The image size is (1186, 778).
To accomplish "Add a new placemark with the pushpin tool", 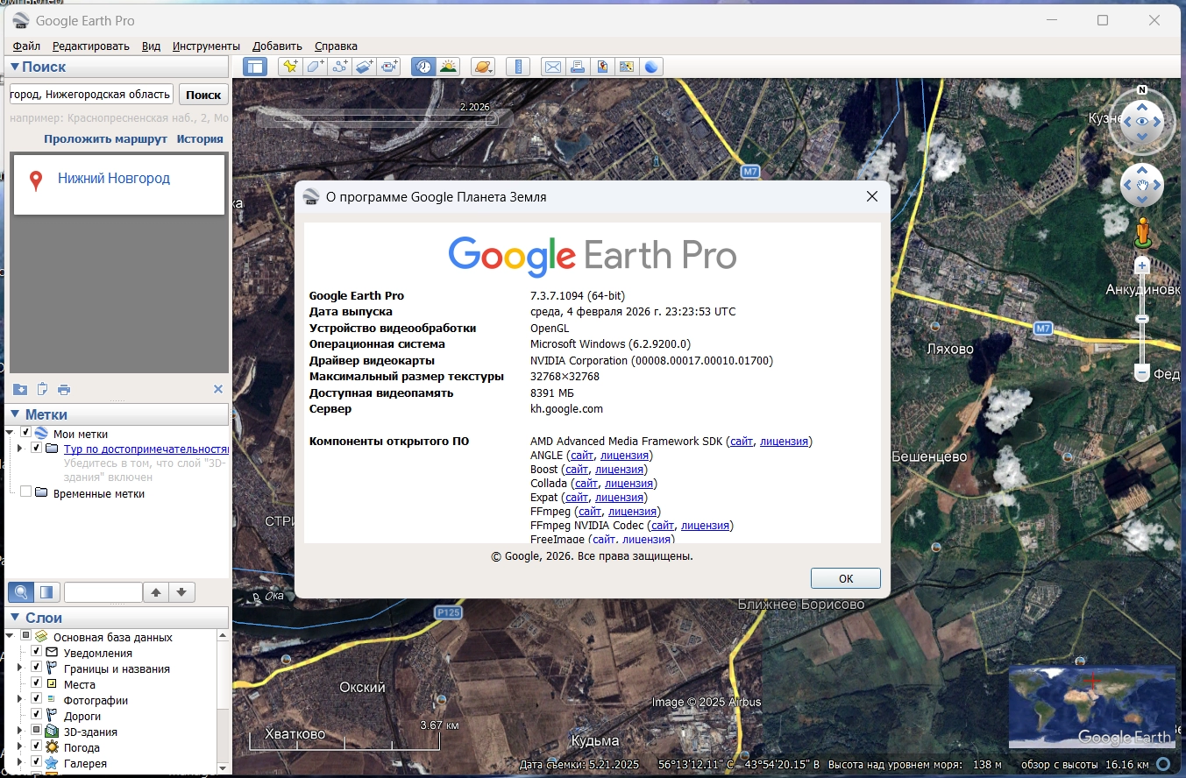I will [290, 67].
